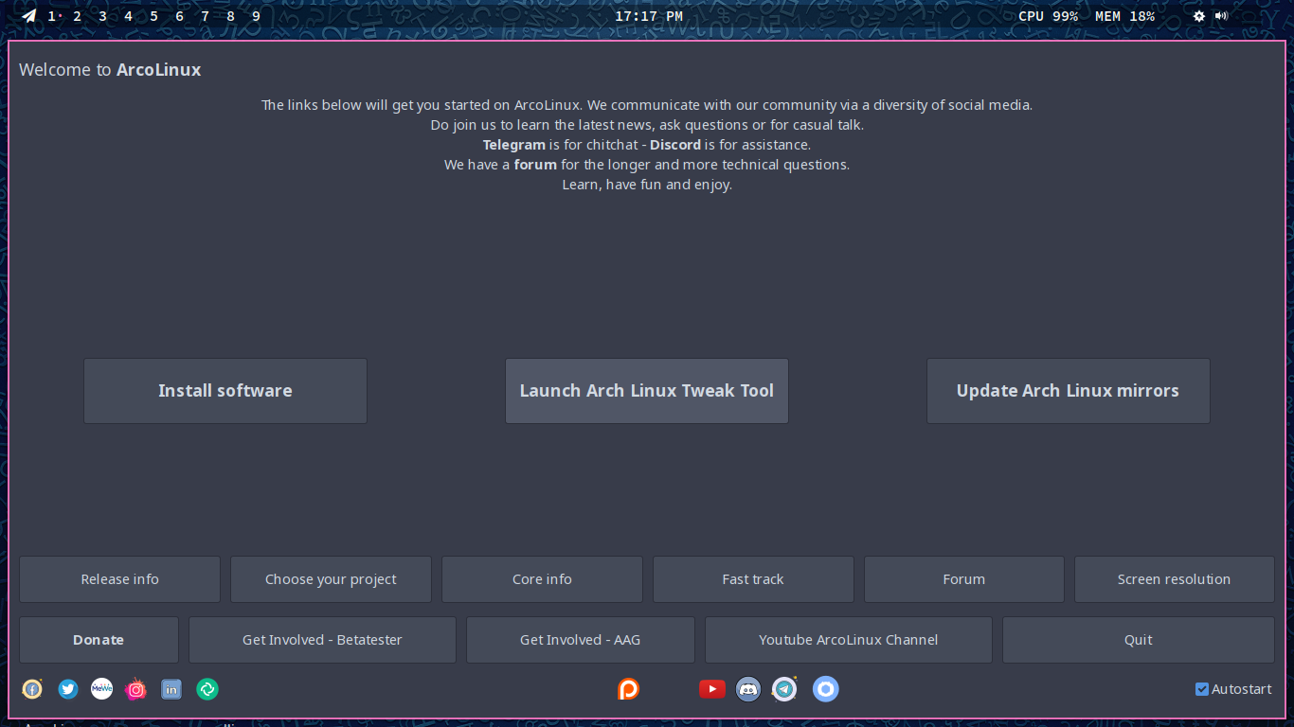Open the orange Patreon icon
Image resolution: width=1294 pixels, height=727 pixels.
point(628,689)
